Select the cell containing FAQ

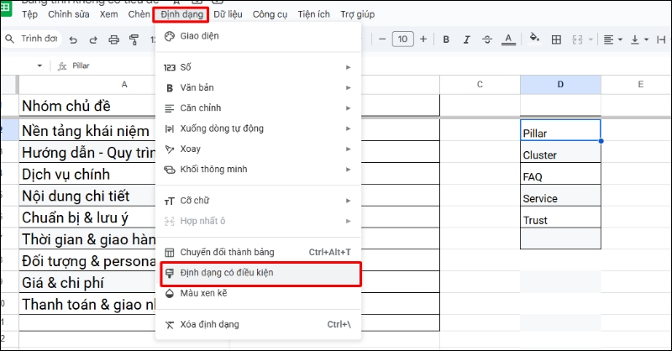click(x=560, y=174)
